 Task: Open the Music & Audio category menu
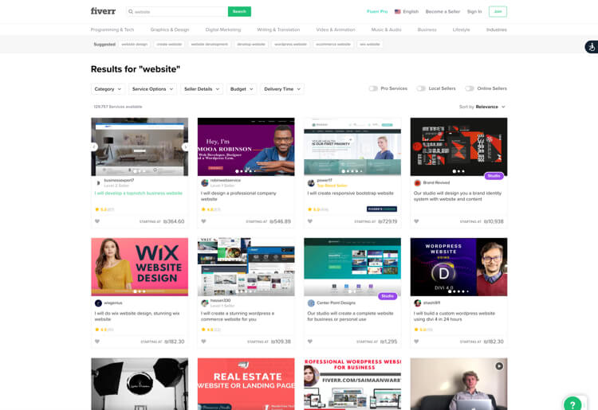387,29
